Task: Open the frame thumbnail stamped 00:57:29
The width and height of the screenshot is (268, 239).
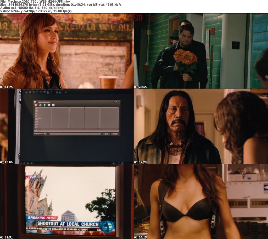Action: [x=201, y=126]
